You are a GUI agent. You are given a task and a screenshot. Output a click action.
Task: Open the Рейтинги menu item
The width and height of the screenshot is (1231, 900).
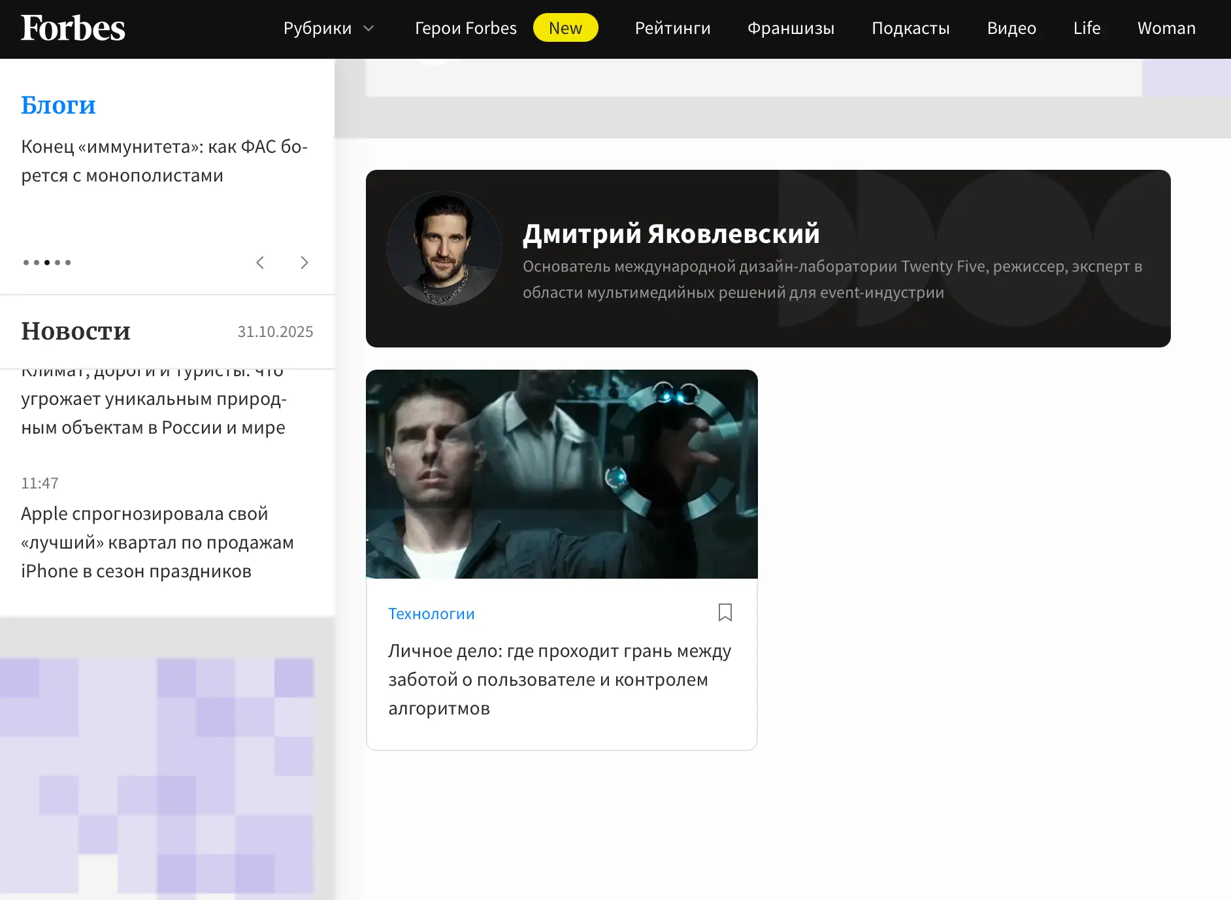[x=672, y=28]
